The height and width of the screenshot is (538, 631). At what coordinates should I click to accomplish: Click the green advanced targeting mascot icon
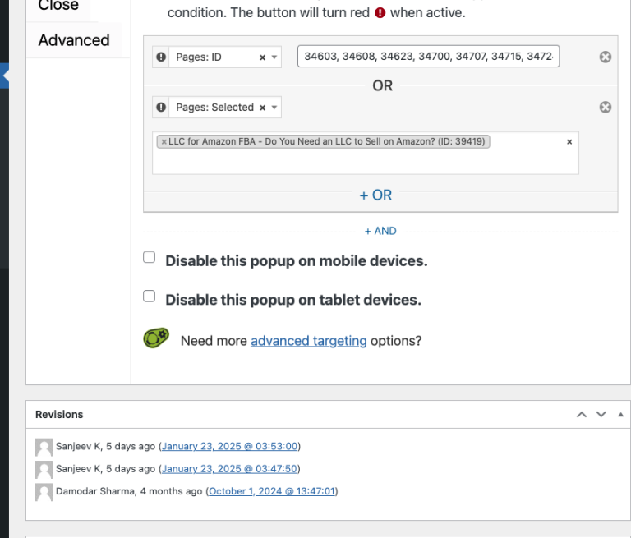click(x=156, y=338)
